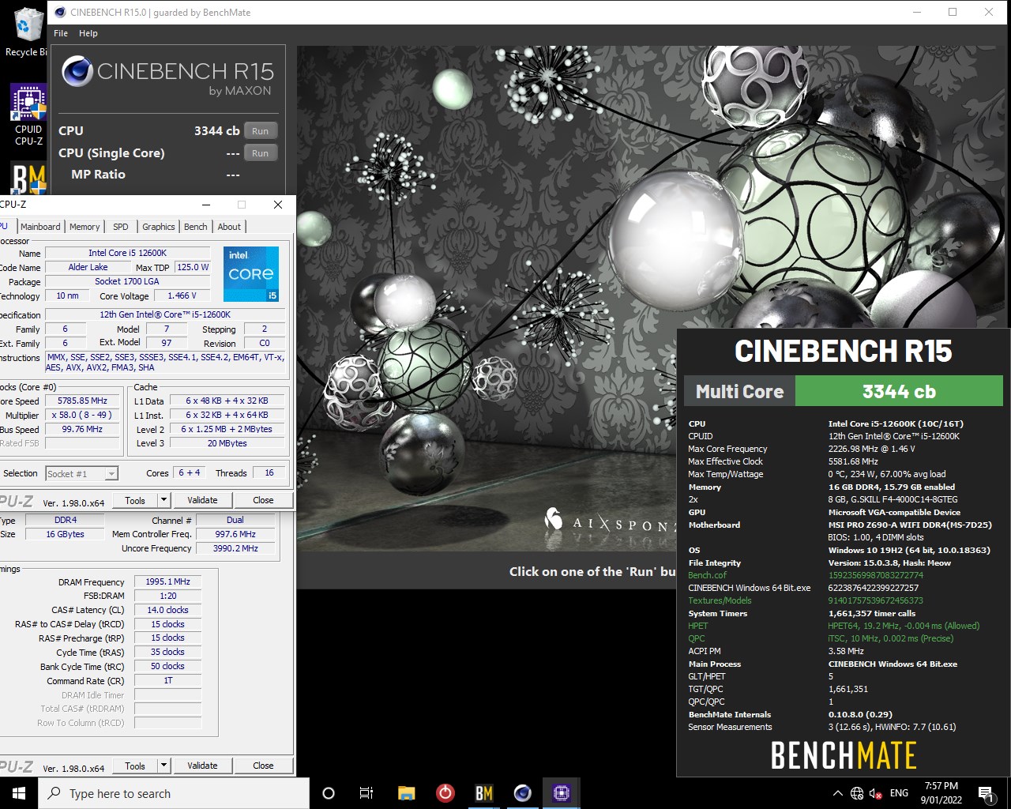This screenshot has width=1011, height=809.
Task: Click the 'Textures/Models' integrity entry in BenchMate
Action: point(720,600)
